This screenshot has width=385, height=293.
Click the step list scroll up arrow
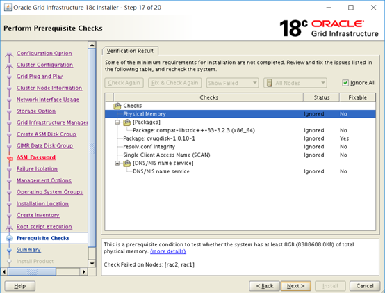(92, 45)
